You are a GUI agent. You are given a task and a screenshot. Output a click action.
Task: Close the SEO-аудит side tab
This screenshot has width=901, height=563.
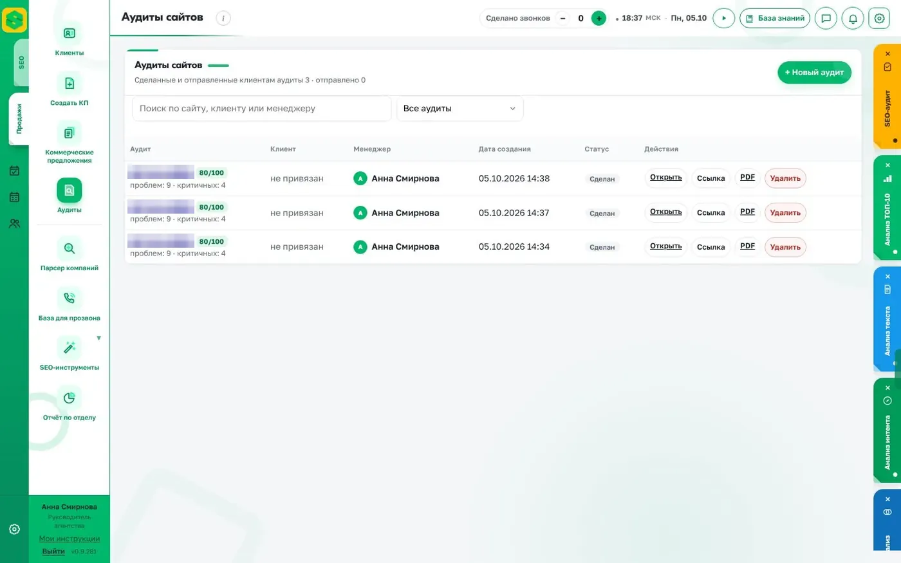coord(887,53)
